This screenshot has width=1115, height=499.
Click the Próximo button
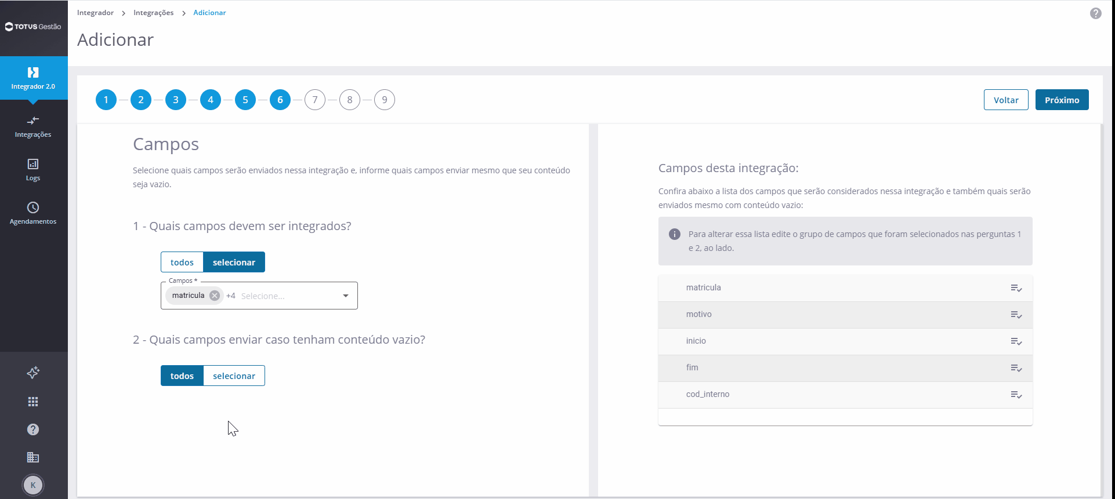click(x=1062, y=100)
